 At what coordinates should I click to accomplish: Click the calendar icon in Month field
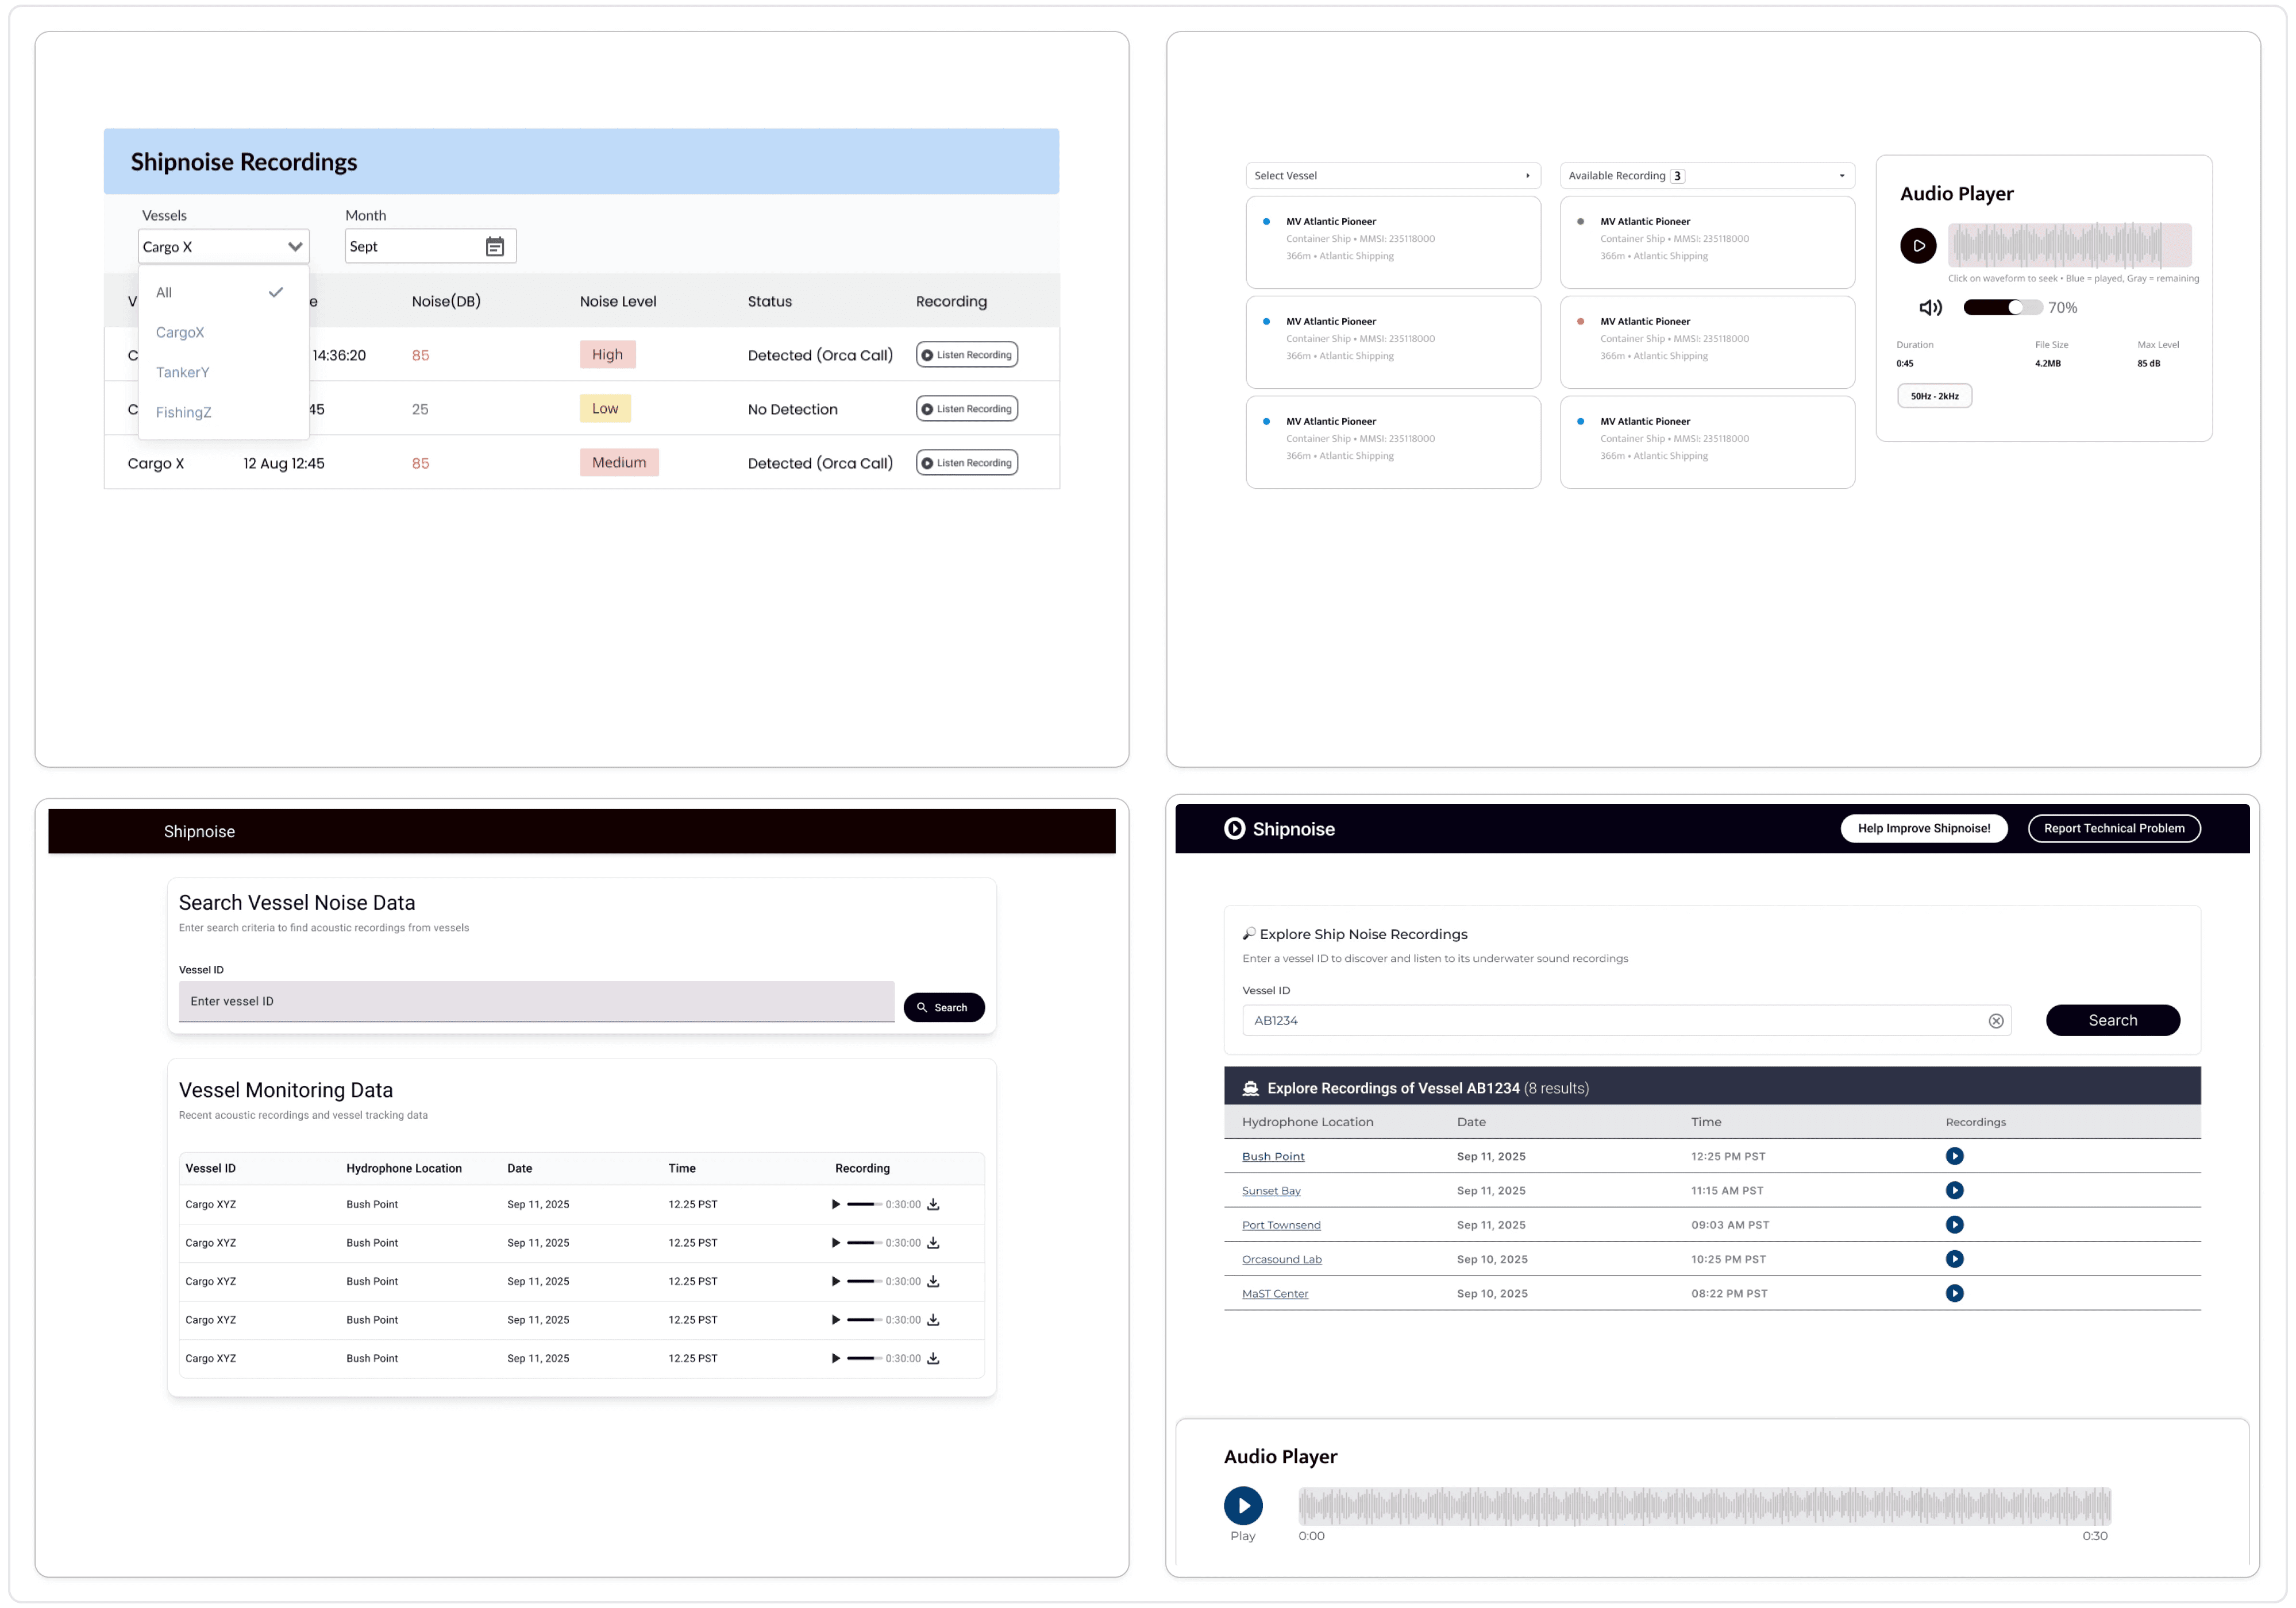point(494,247)
